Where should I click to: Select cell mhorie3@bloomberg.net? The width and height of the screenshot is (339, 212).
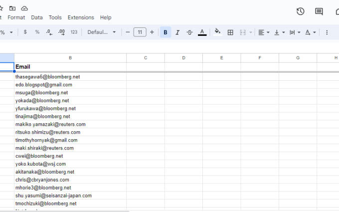[70, 188]
